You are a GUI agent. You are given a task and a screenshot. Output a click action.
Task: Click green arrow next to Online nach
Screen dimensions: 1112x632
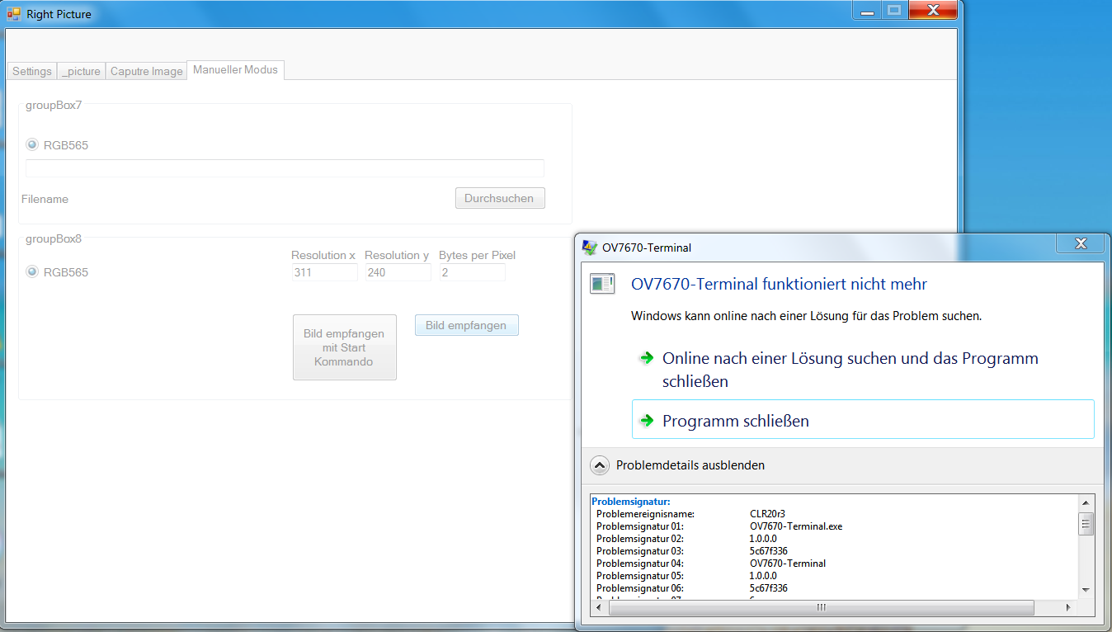(647, 358)
